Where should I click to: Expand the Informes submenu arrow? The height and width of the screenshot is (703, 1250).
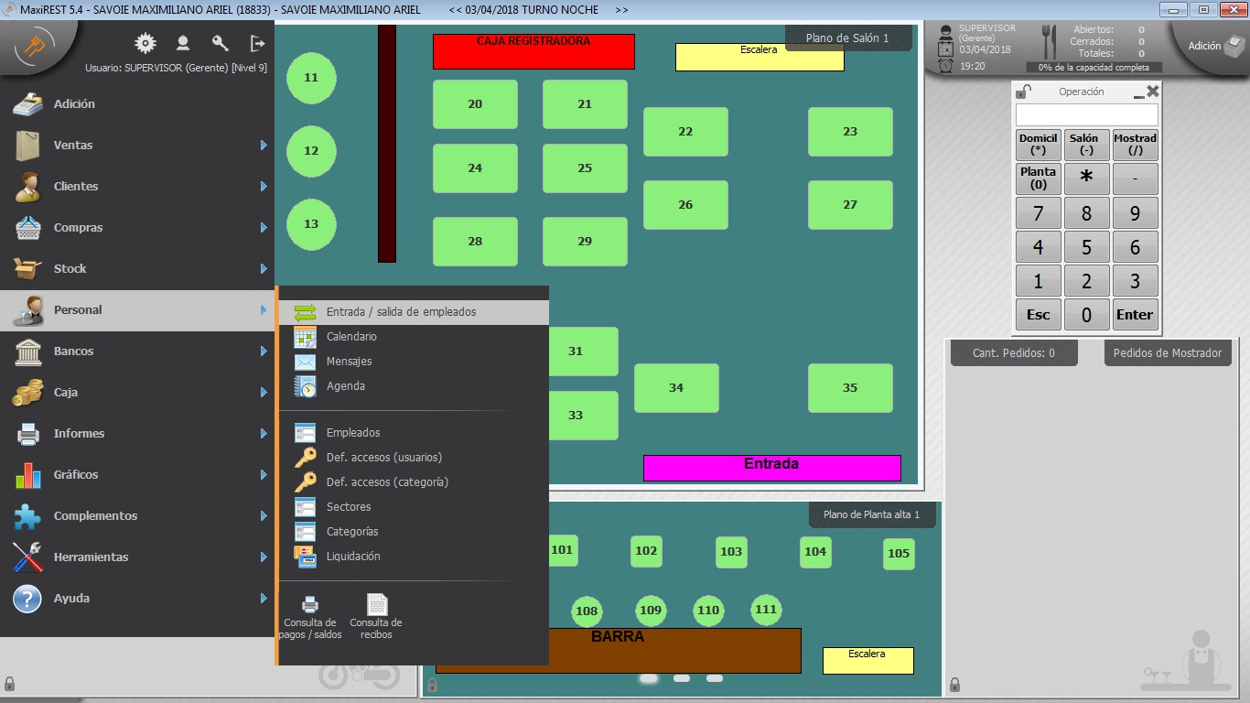[x=264, y=434]
